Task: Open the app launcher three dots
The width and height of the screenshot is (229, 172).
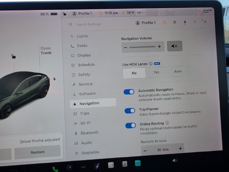Action: 83,167
